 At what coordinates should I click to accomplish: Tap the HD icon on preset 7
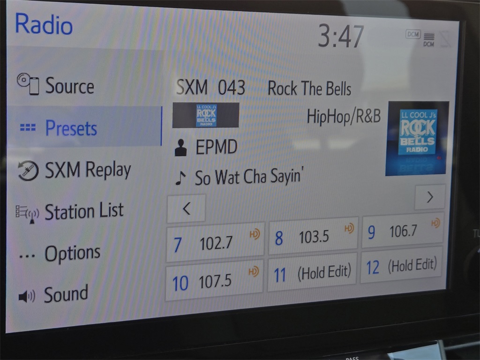(255, 234)
